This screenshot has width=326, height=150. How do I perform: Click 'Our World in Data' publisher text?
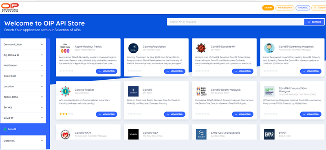click(x=151, y=50)
